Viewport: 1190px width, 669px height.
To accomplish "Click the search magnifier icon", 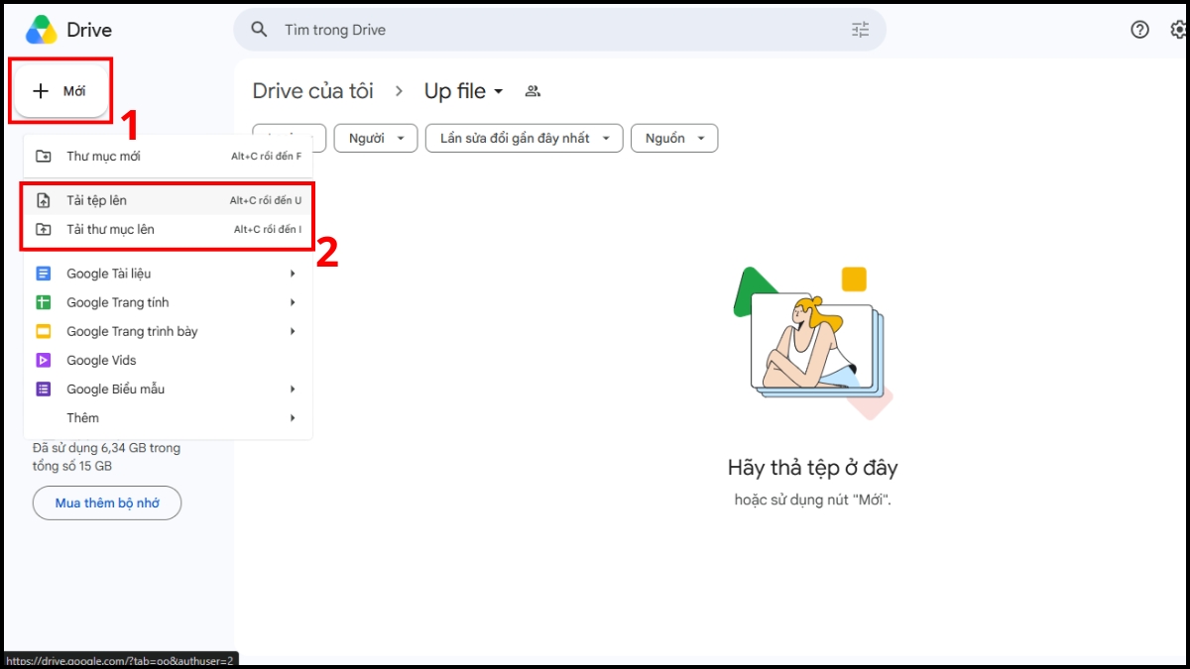I will pyautogui.click(x=260, y=30).
